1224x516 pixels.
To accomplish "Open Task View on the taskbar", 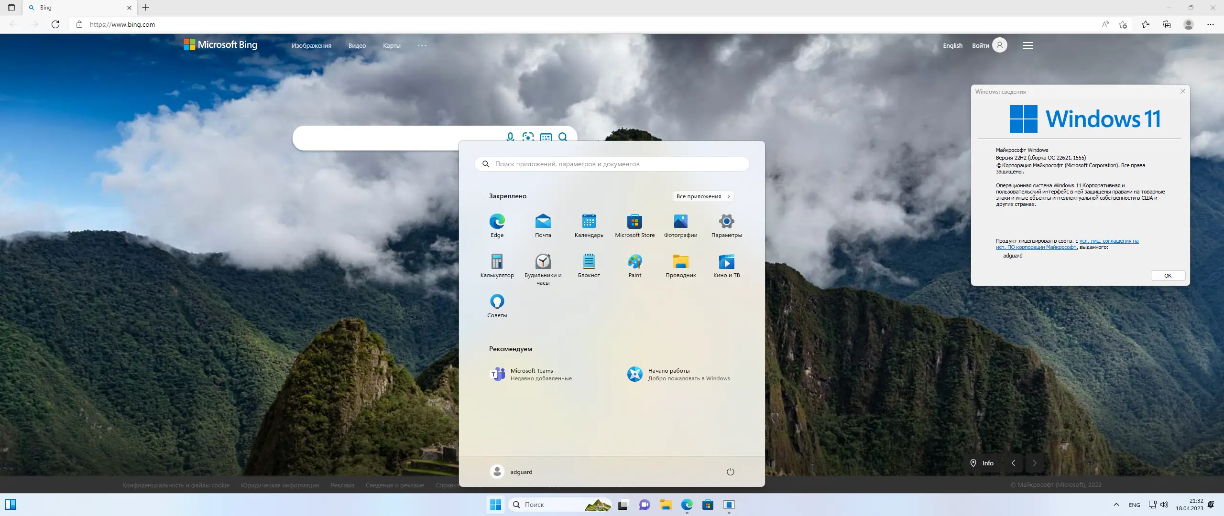I will [x=623, y=505].
